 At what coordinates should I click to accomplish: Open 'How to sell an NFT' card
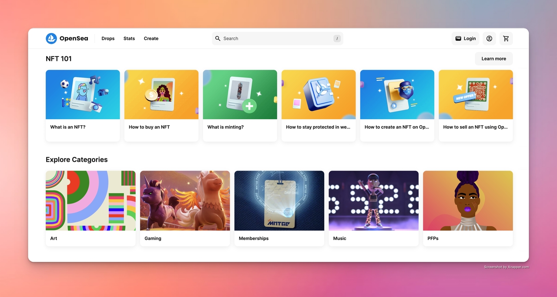(x=476, y=105)
